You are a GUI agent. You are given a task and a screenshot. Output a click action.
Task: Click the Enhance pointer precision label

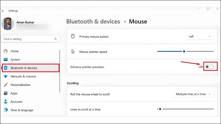87,67
